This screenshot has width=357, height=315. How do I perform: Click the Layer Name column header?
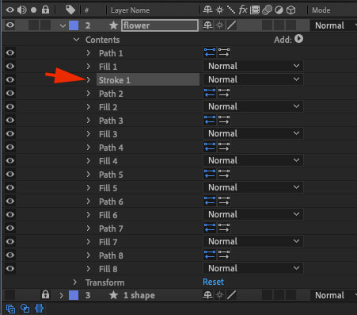coord(130,10)
